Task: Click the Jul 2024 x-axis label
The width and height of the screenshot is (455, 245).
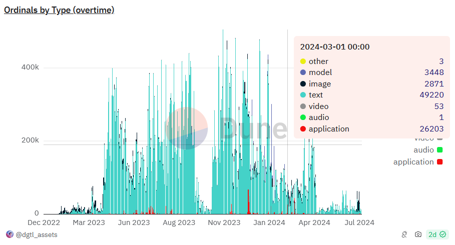Action: pos(359,222)
